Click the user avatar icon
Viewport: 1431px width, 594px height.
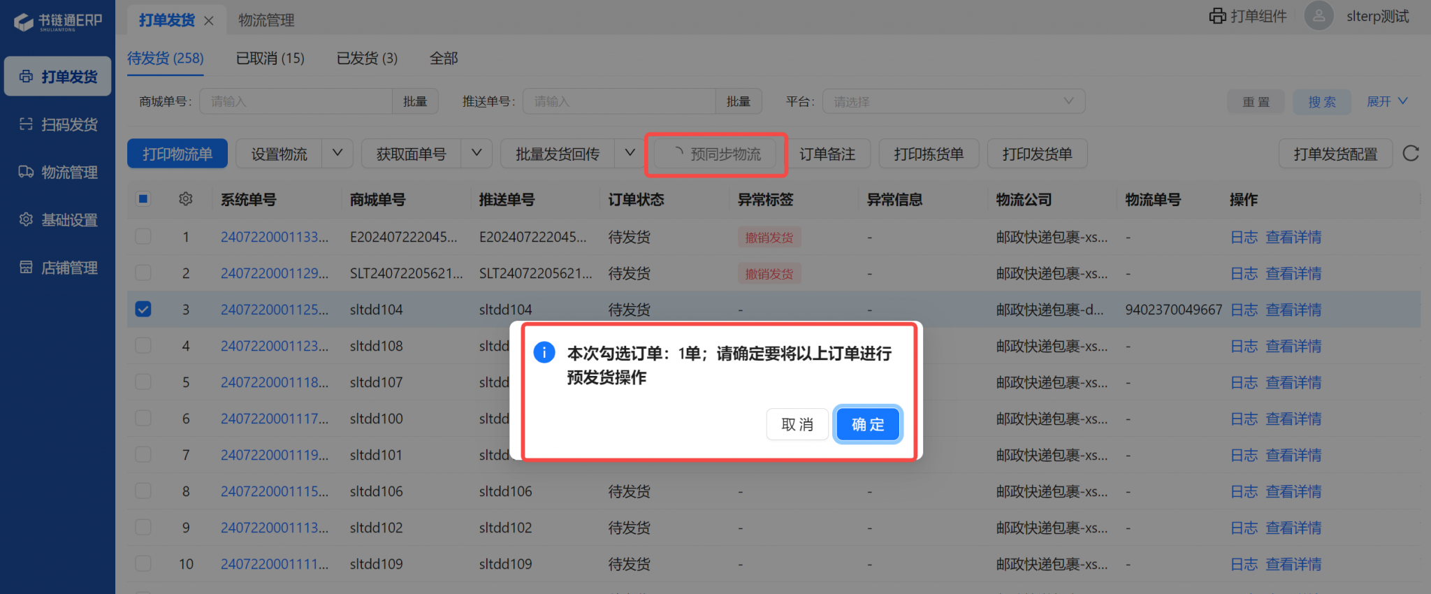[x=1319, y=15]
